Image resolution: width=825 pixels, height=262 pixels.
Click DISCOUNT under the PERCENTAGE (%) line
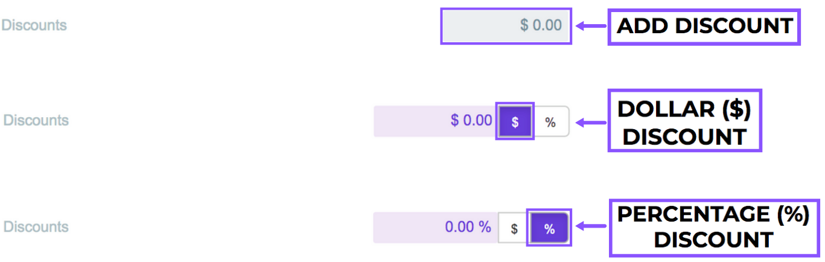713,240
